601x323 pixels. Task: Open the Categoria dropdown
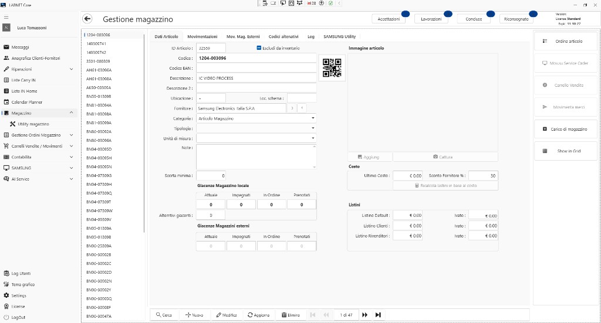(x=313, y=118)
